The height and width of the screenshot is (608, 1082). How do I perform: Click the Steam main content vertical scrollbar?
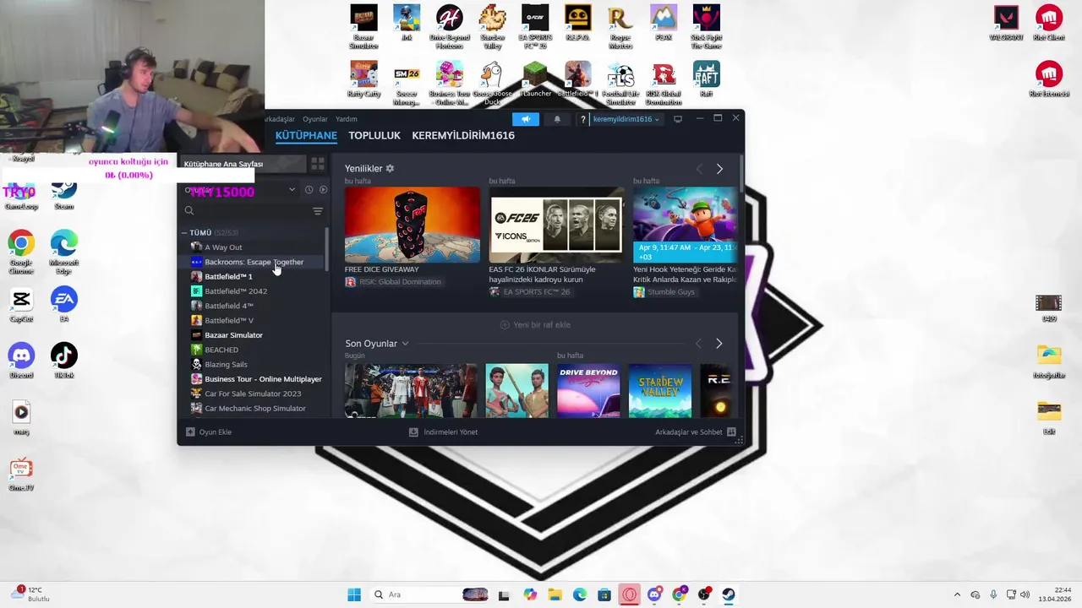[x=741, y=173]
